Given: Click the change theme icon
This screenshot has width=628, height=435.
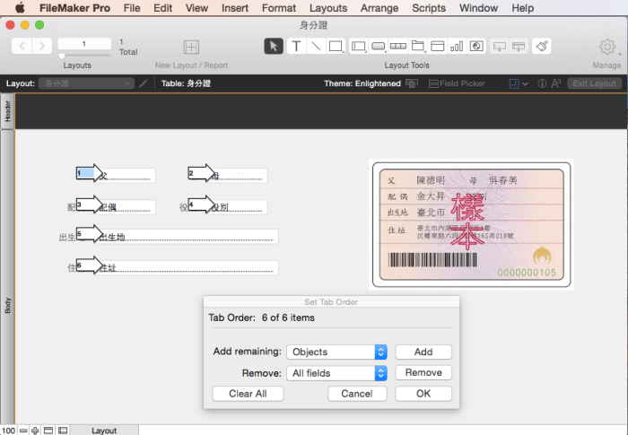Looking at the screenshot, I should [x=412, y=83].
